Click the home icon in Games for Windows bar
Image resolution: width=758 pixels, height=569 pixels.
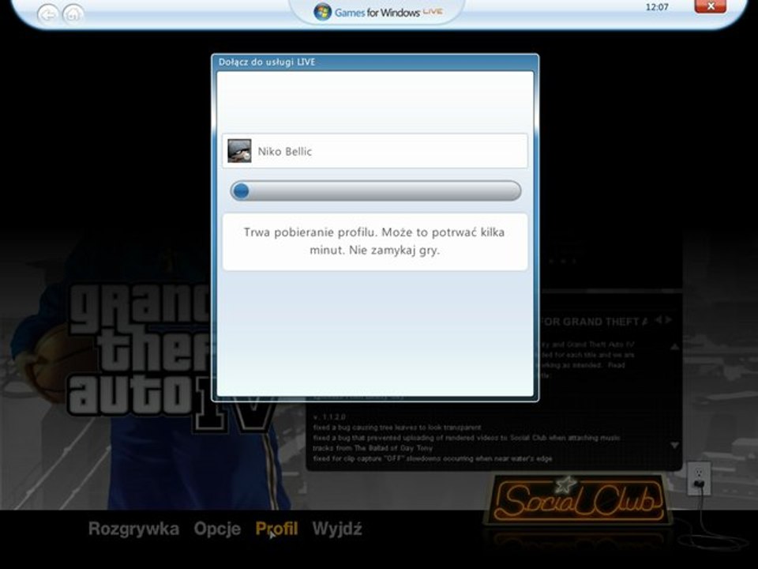click(73, 14)
